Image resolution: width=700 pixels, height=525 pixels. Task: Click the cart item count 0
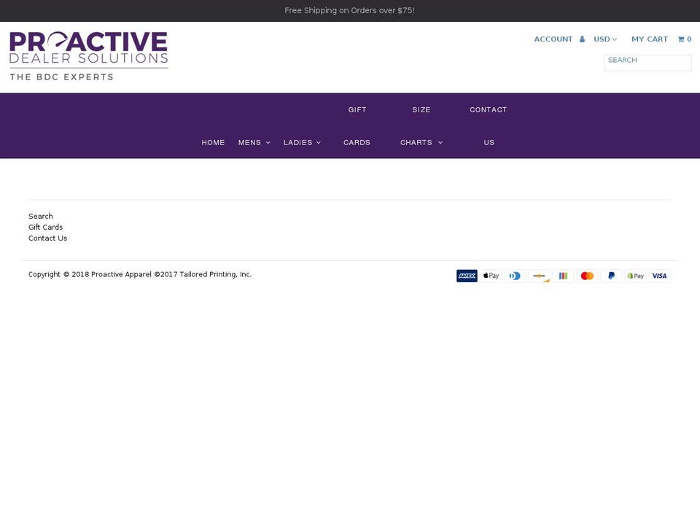coord(689,39)
